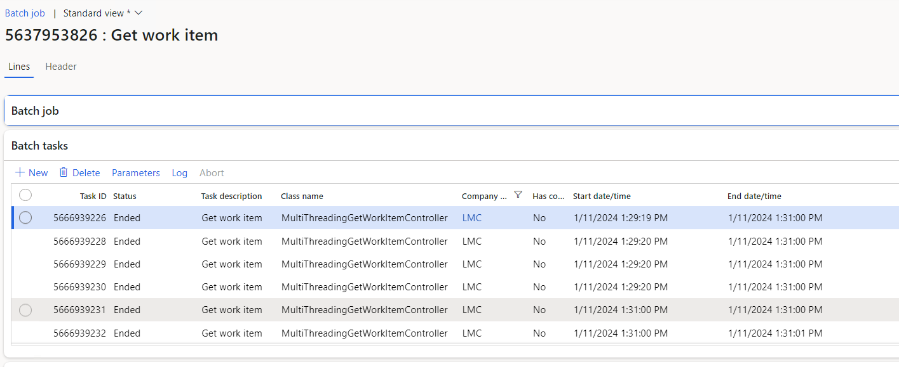The height and width of the screenshot is (367, 899).
Task: Toggle the select-all checkbox in the grid header
Action: (x=25, y=195)
